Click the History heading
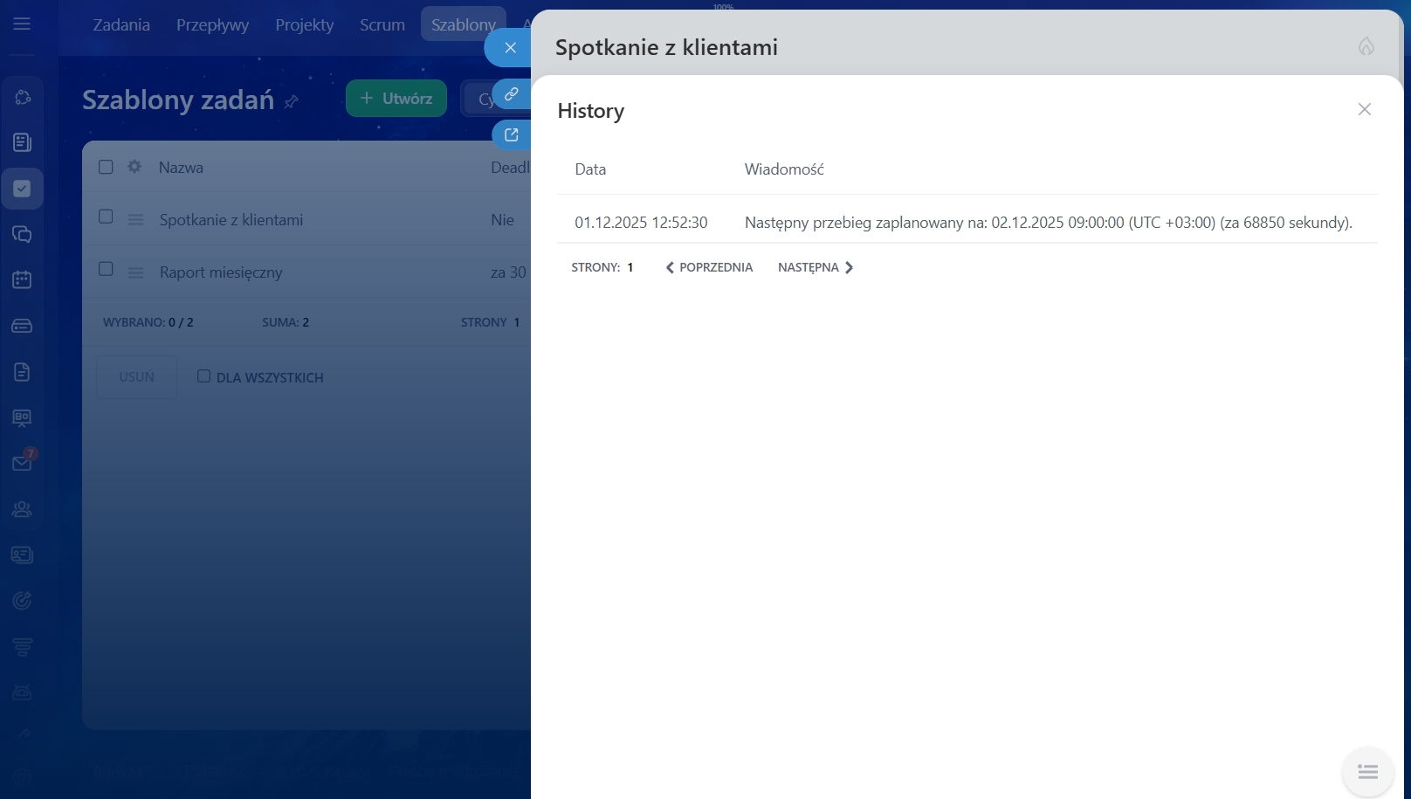Screen dimensions: 1411x799 [x=591, y=111]
